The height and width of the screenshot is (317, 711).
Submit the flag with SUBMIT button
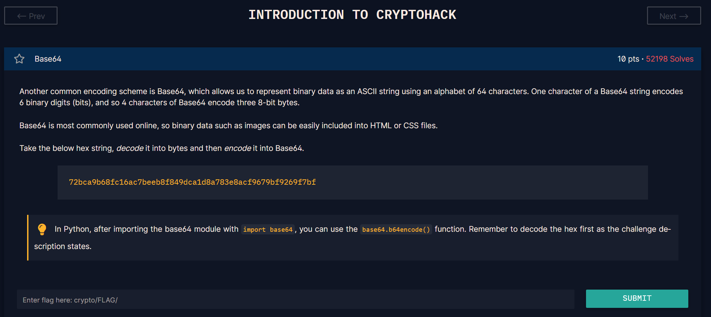(637, 298)
